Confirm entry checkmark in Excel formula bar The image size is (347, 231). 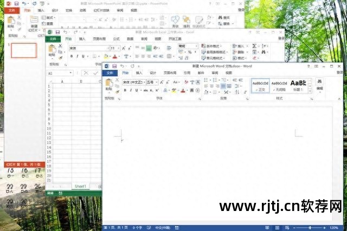point(95,73)
